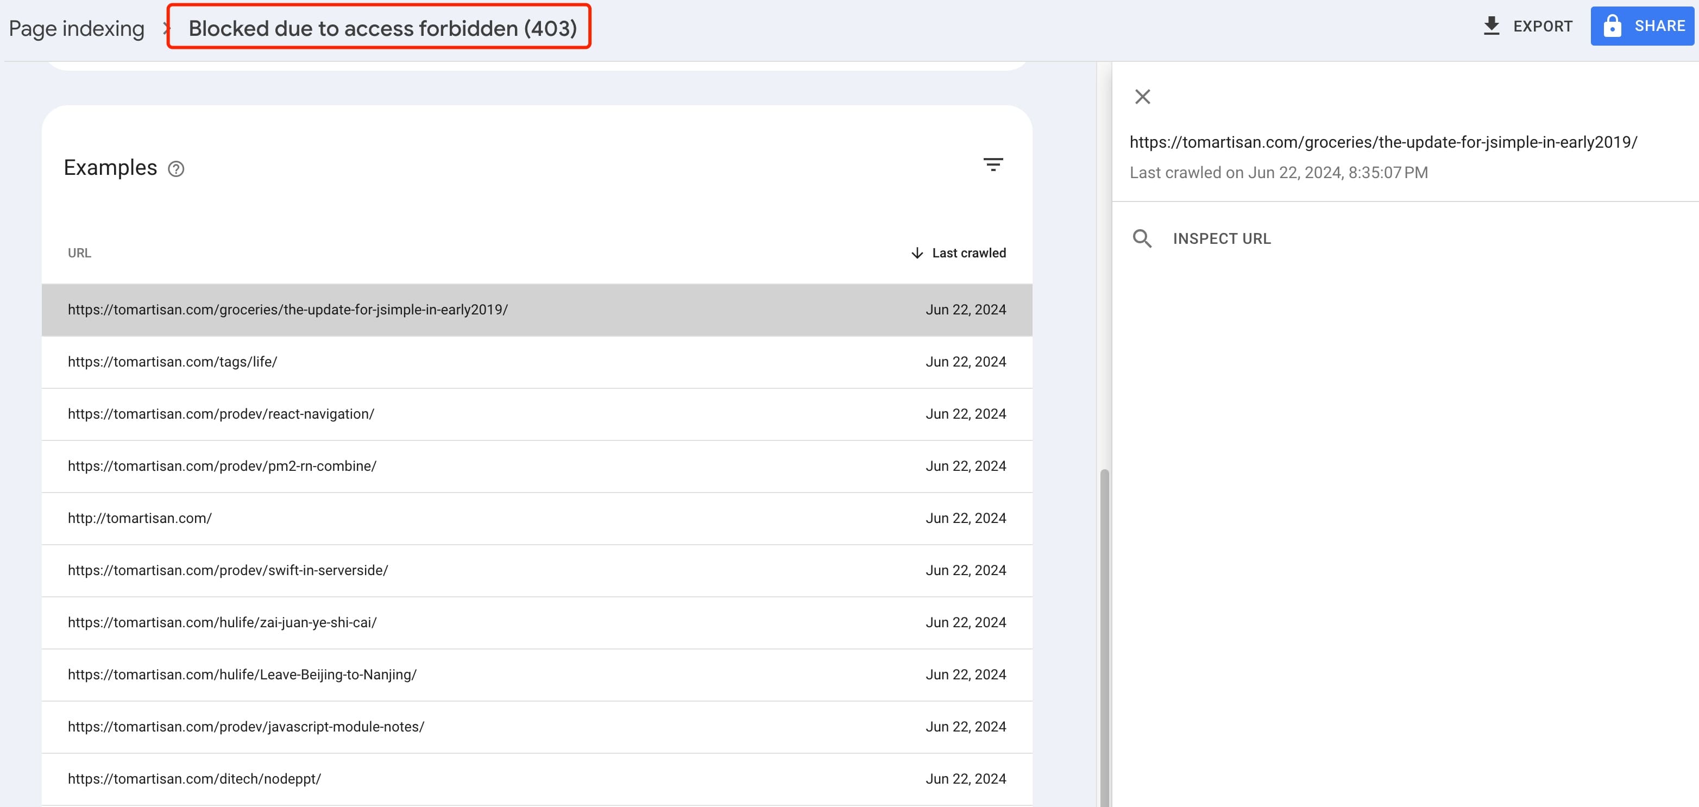The height and width of the screenshot is (807, 1699).
Task: Open the http://tomartisan.com/ row
Action: [140, 518]
